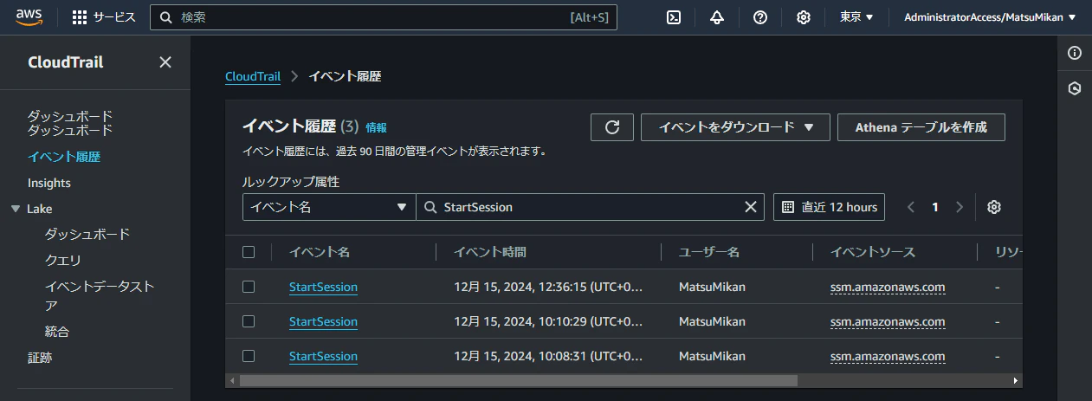Open 統合 under Lake
1092x401 pixels.
pyautogui.click(x=57, y=331)
